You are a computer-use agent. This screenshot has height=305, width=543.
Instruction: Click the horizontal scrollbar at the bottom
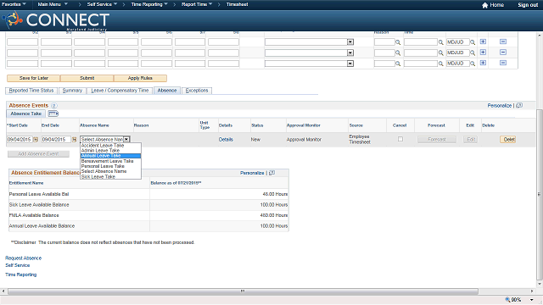[x=243, y=291]
